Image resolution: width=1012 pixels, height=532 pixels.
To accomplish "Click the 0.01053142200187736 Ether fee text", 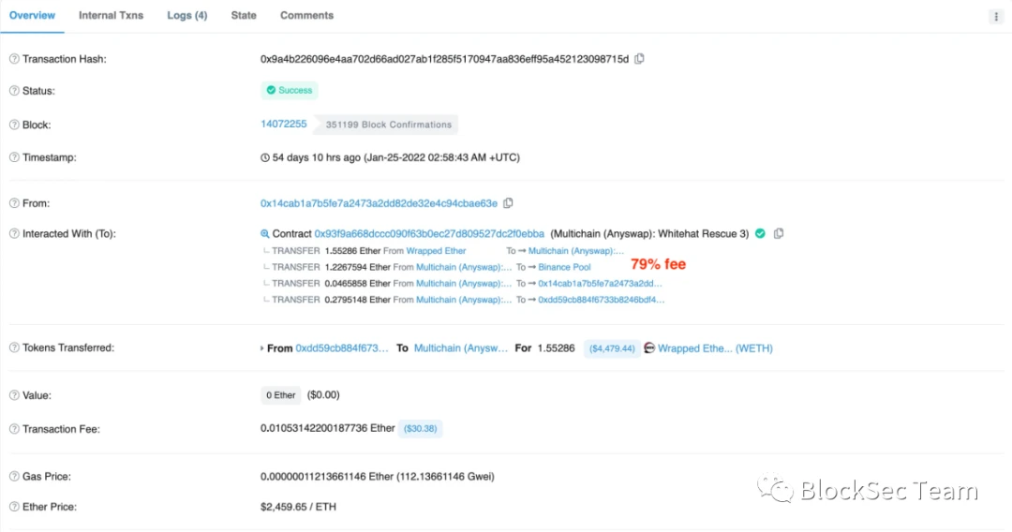I will click(327, 428).
